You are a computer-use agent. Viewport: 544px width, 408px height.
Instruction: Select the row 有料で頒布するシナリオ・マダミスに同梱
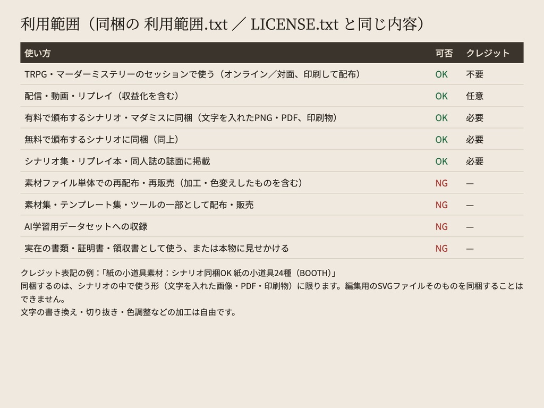point(272,117)
